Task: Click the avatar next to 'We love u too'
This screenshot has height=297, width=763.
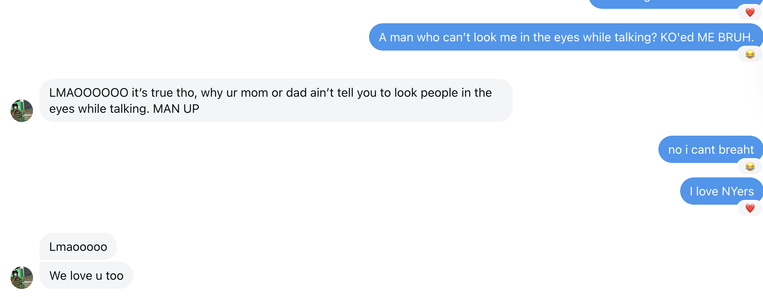Action: pos(22,278)
